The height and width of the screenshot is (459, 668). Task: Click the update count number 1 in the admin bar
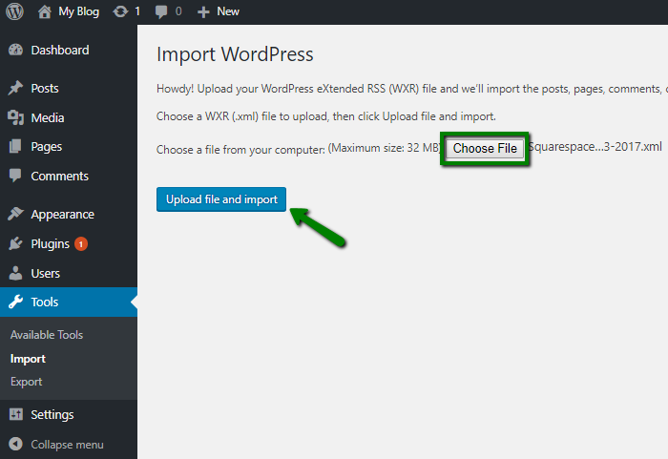coord(137,11)
